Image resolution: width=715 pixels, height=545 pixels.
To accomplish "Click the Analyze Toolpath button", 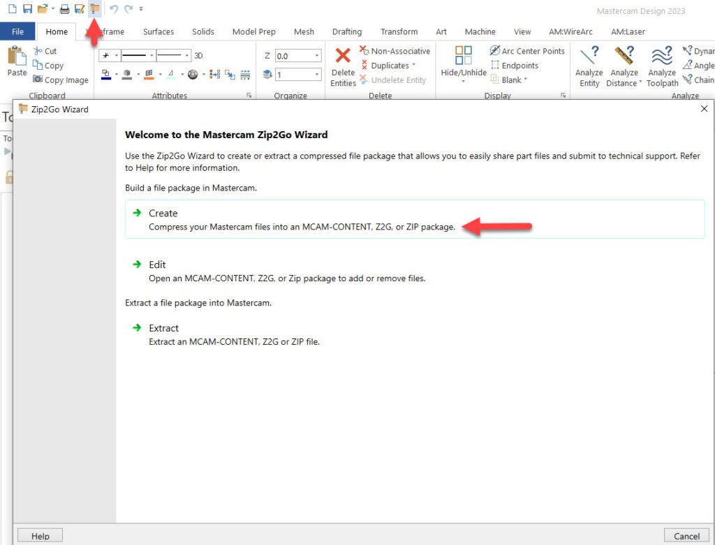I will pyautogui.click(x=662, y=66).
